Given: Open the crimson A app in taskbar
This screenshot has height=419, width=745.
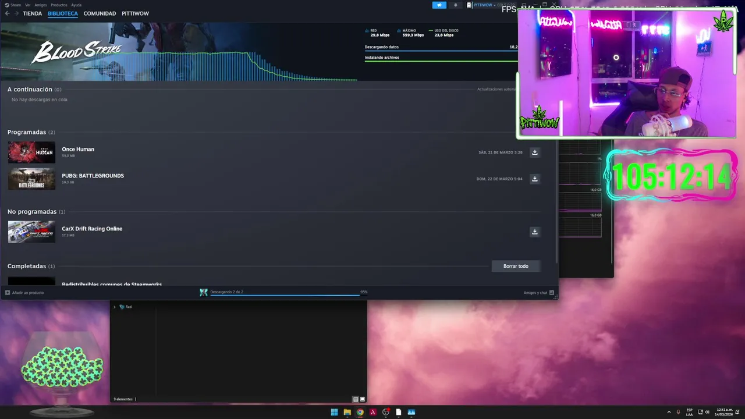Looking at the screenshot, I should click(372, 412).
